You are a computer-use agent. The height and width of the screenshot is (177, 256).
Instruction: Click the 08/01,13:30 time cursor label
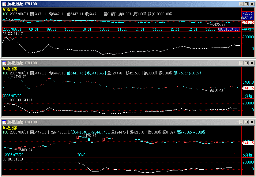[228, 29]
